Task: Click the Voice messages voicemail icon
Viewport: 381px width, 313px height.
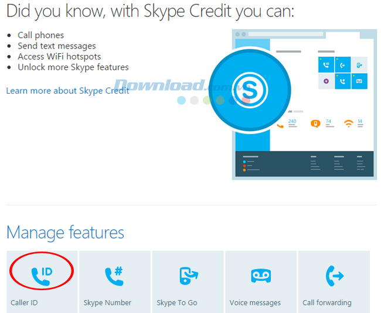Action: pyautogui.click(x=261, y=276)
